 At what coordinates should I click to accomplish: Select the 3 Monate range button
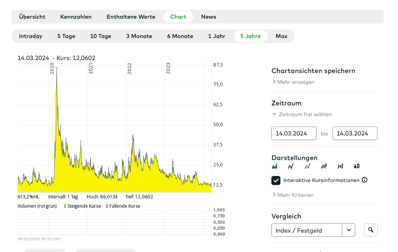139,36
